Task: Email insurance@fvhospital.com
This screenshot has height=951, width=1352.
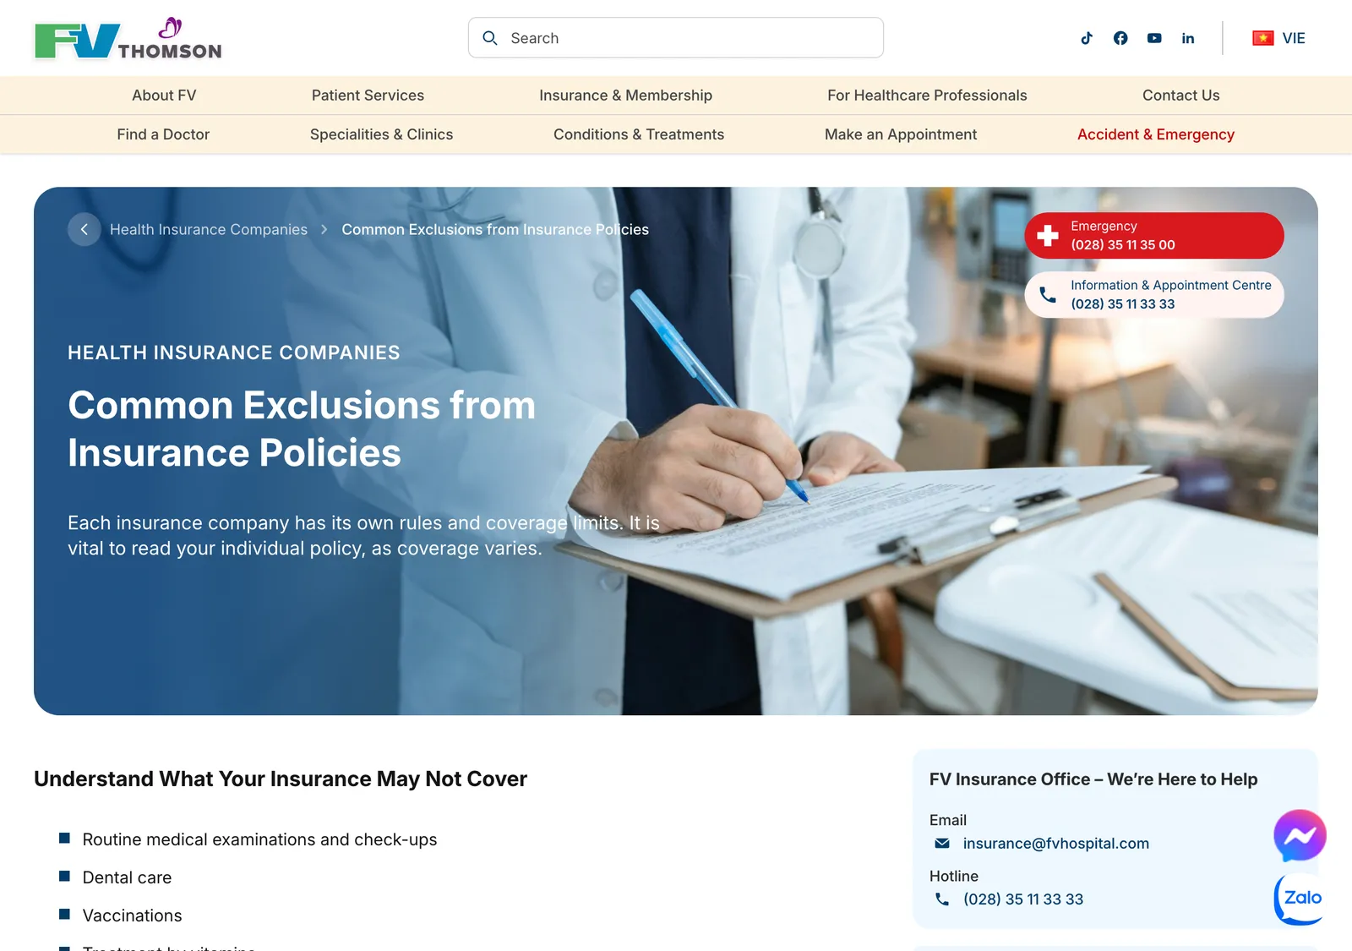Action: point(1055,844)
